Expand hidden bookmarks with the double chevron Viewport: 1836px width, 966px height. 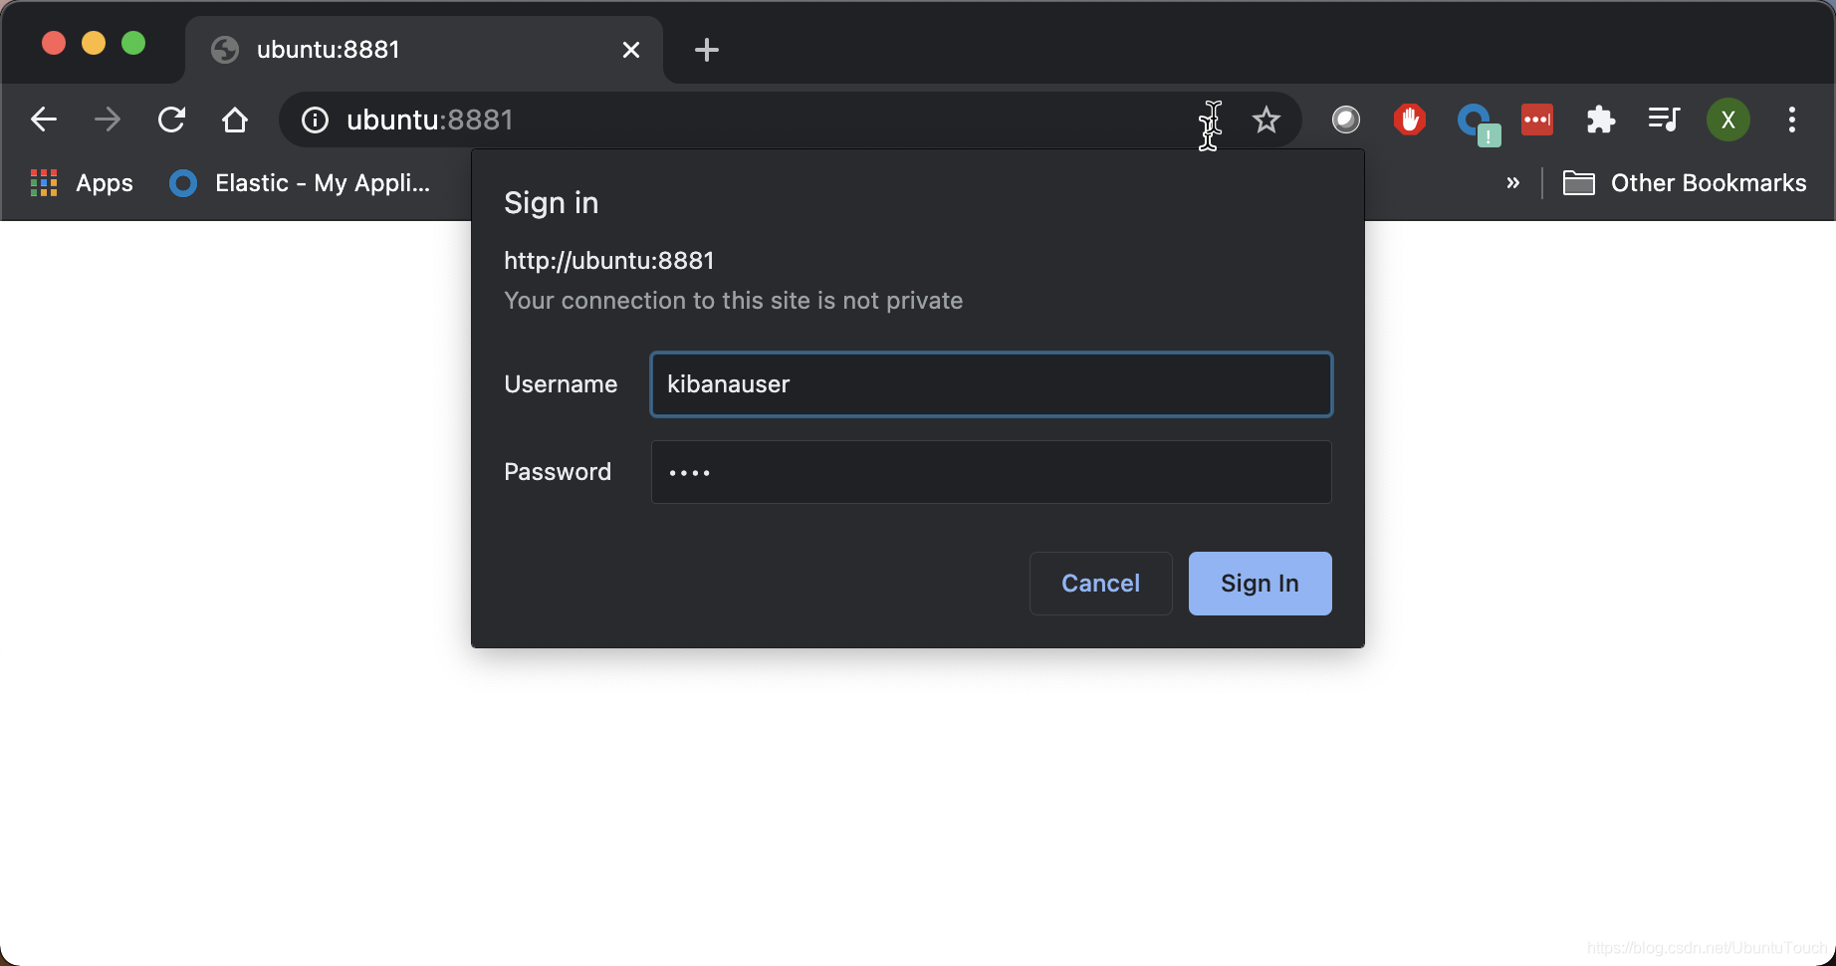pyautogui.click(x=1513, y=182)
